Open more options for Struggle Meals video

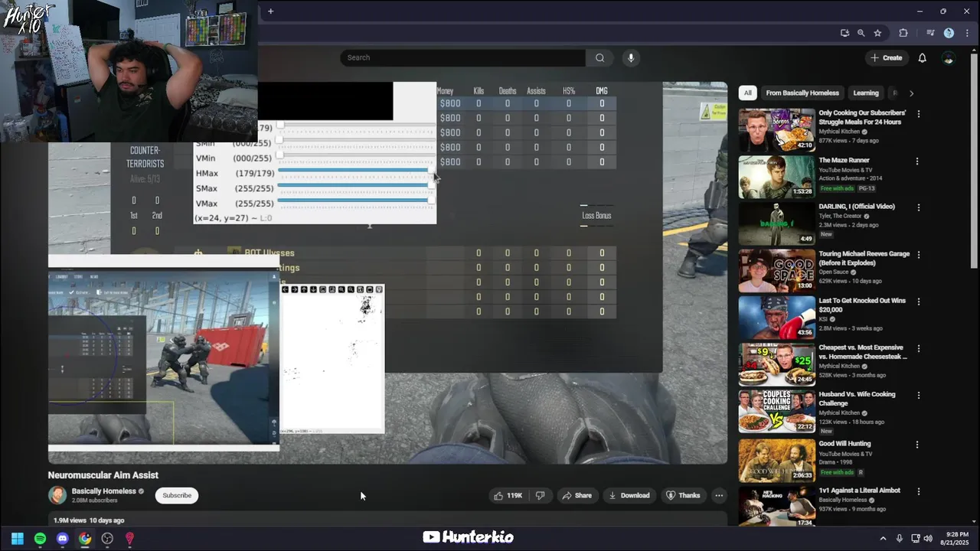point(918,114)
